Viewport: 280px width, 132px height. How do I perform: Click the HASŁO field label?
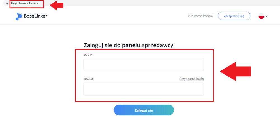click(88, 79)
